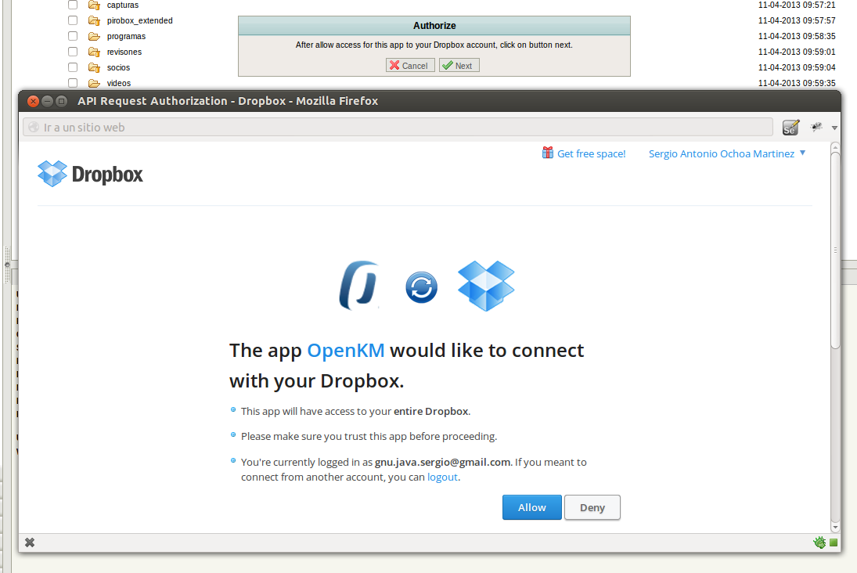857x573 pixels.
Task: Tick the socios folder checkbox
Action: [x=73, y=67]
